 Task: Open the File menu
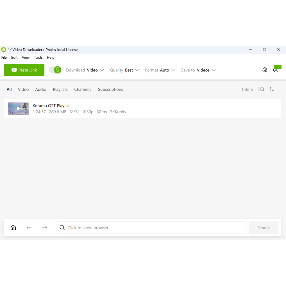4,57
